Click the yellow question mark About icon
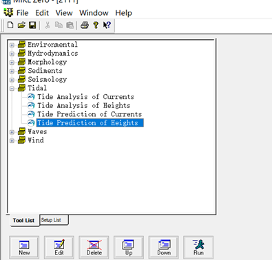Image resolution: width=272 pixels, height=260 pixels. [96, 25]
